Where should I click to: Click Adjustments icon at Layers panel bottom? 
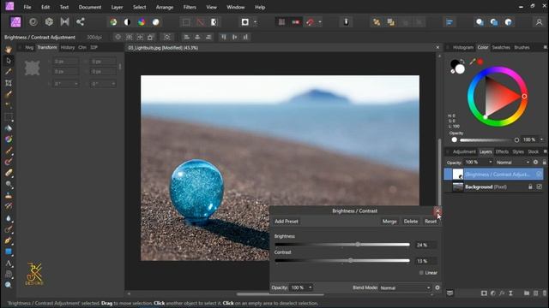493,293
